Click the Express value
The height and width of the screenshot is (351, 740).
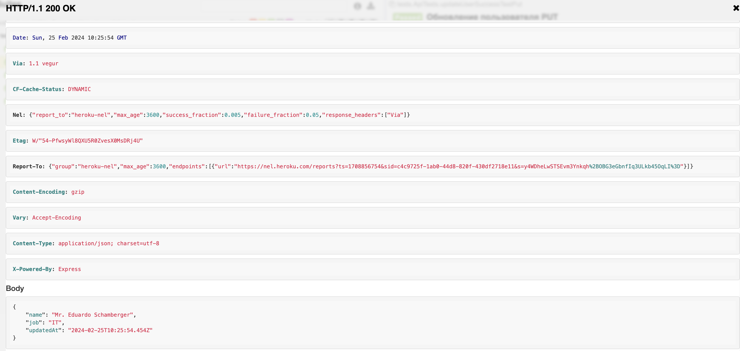(x=70, y=269)
